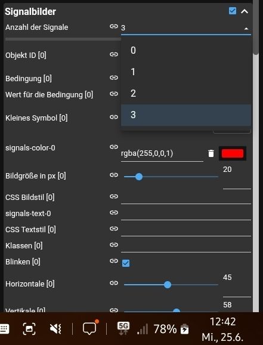Click link icon next to Objekt ID [0]
This screenshot has width=263, height=345.
coord(114,54)
